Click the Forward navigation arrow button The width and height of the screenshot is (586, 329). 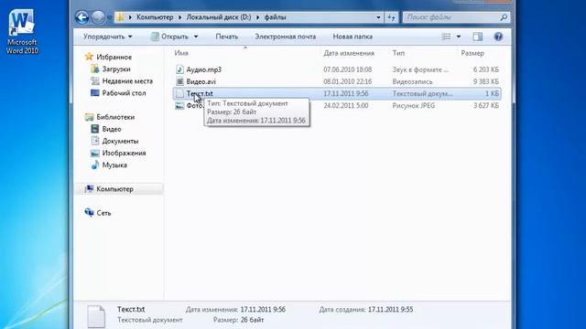tap(98, 17)
